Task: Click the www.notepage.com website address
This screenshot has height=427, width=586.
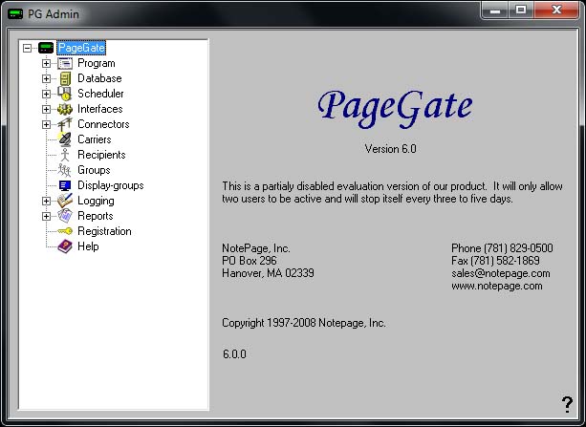Action: [497, 286]
